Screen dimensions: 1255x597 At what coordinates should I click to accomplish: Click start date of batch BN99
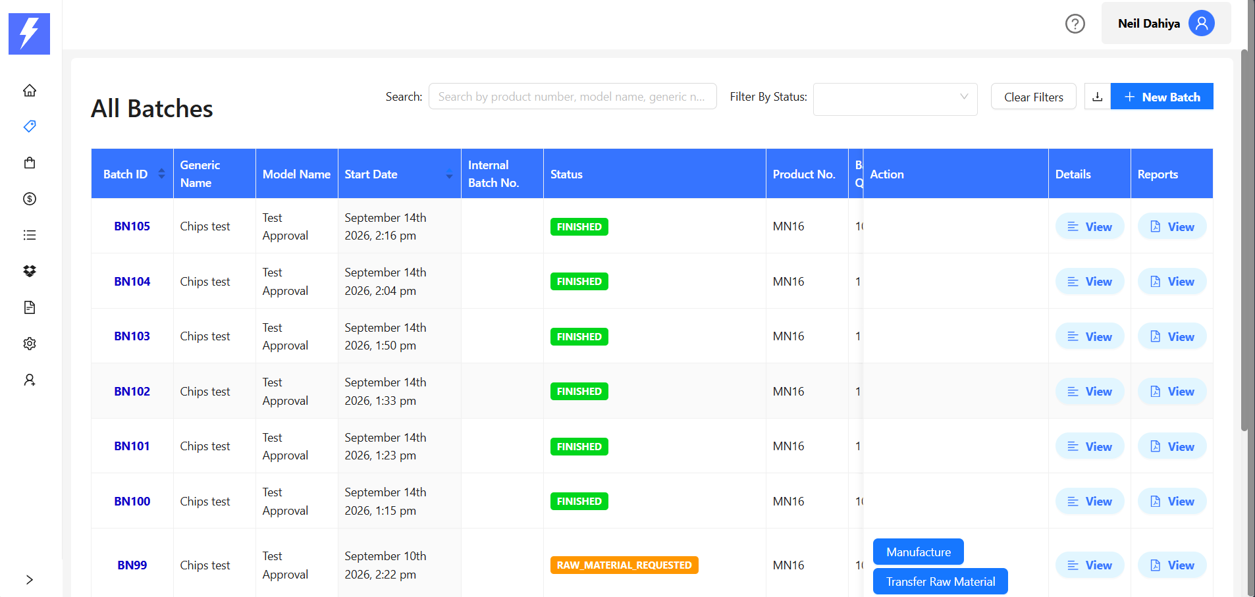tap(386, 565)
